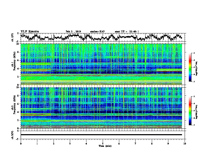Screen dimensions: 208x161
Task: Click the 4 kHz tick on ch.1 frequency axis
Action: click(x=18, y=69)
